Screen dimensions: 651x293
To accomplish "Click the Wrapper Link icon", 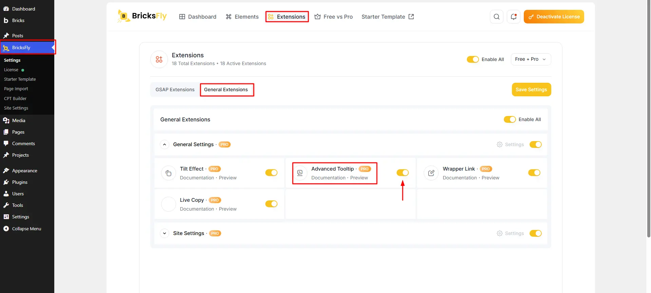I will pos(431,173).
